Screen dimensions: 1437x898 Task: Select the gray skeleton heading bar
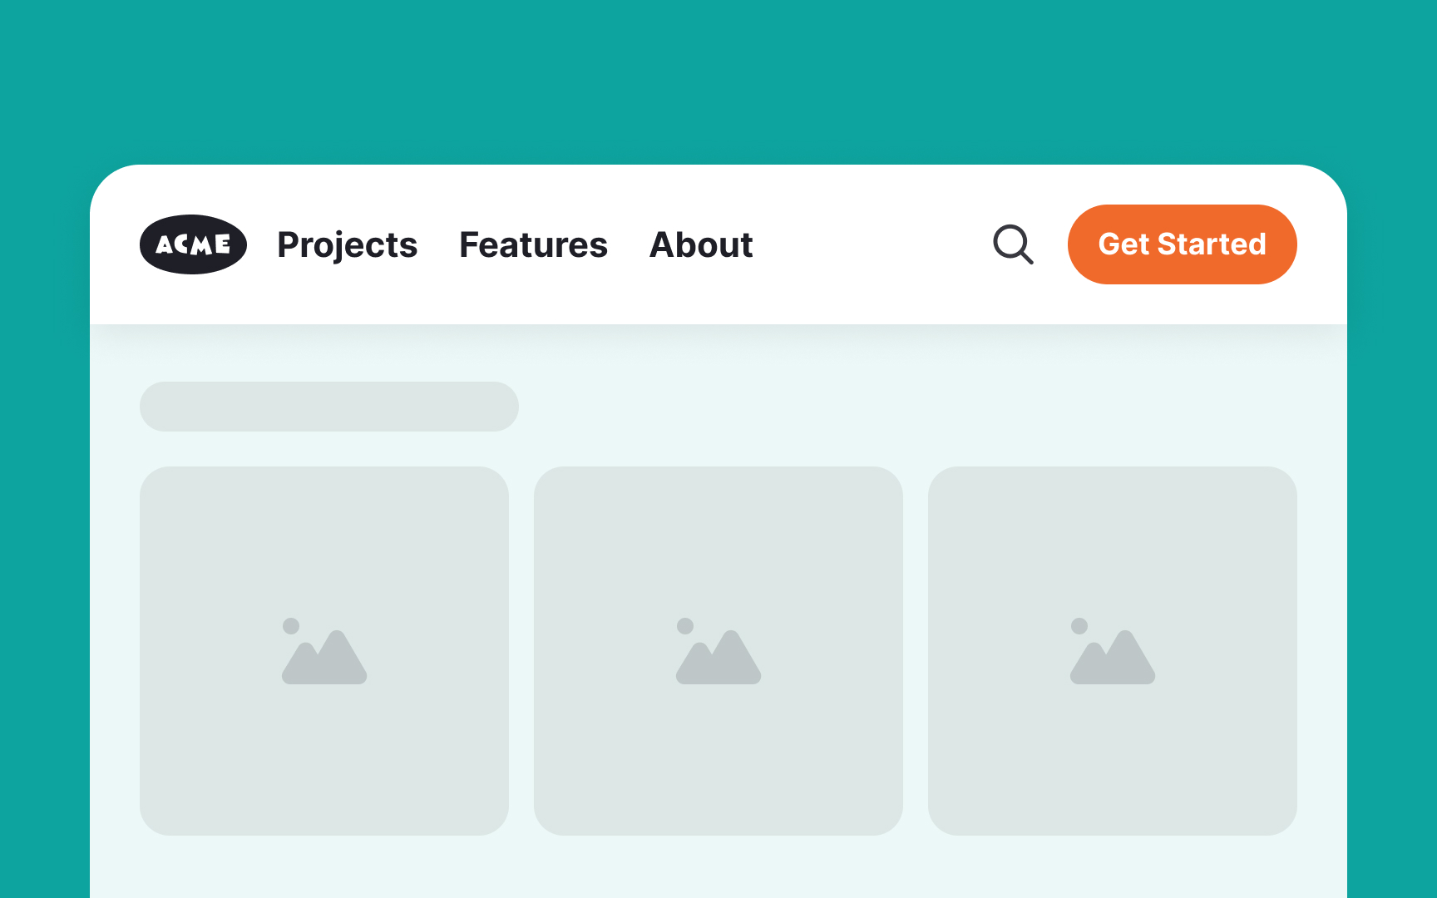[329, 407]
